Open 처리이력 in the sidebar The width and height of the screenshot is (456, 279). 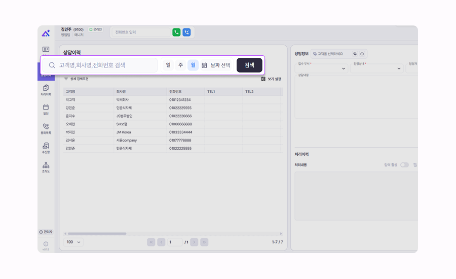[46, 90]
